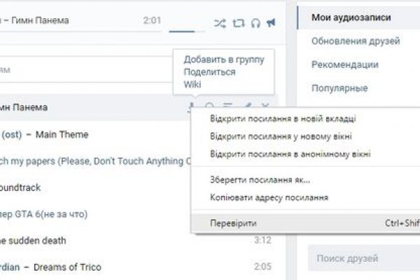Image resolution: width=420 pixels, height=280 pixels.
Task: Choose 'Поделиться' from the tooltip menu
Action: [x=209, y=72]
